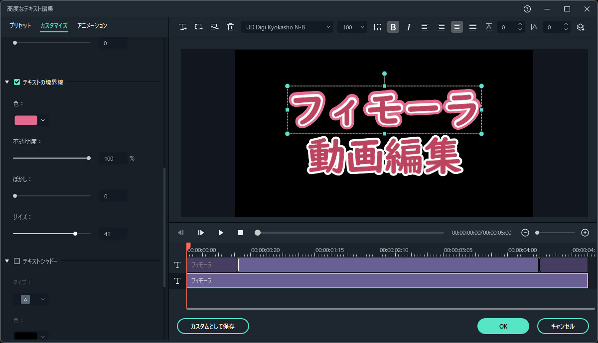
Task: Open the shadow type dropdown
Action: (x=31, y=299)
